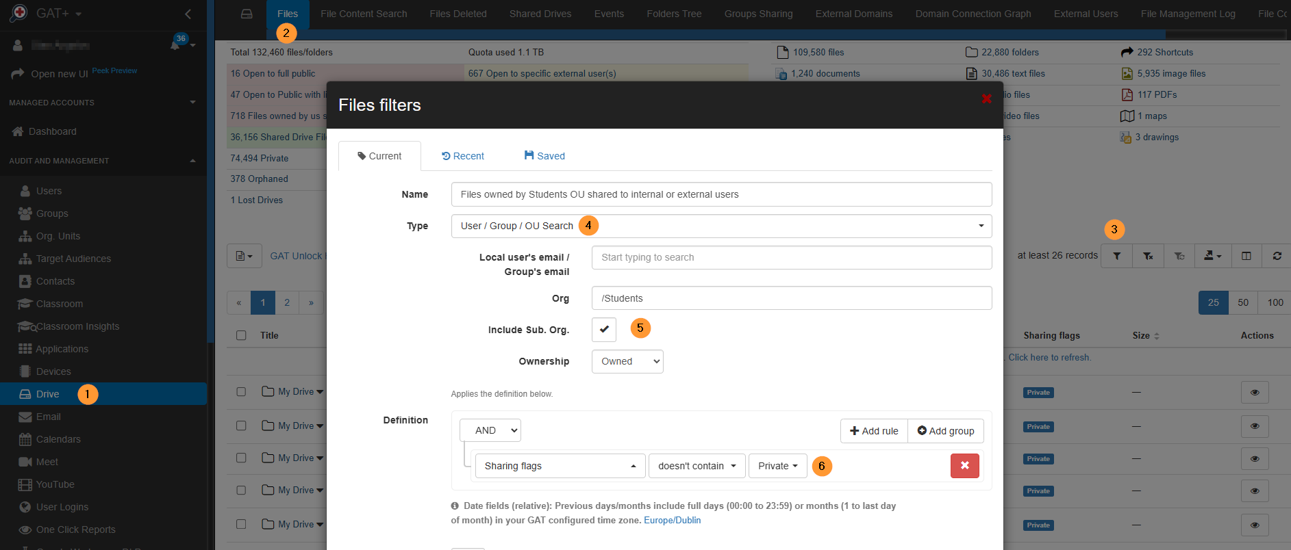Open Target Audiences section

[73, 259]
